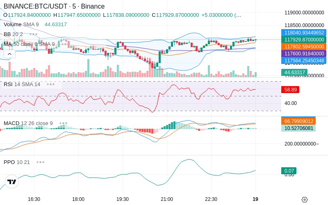The height and width of the screenshot is (205, 328).
Task: Select the RSI 14 SMA 14 legend label
Action: coord(22,84)
